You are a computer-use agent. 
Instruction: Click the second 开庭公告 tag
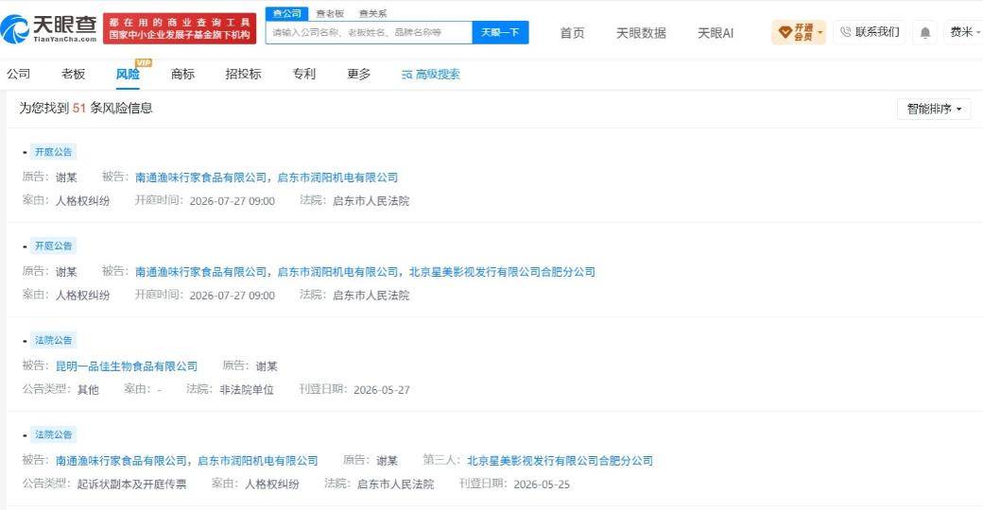[x=53, y=246]
